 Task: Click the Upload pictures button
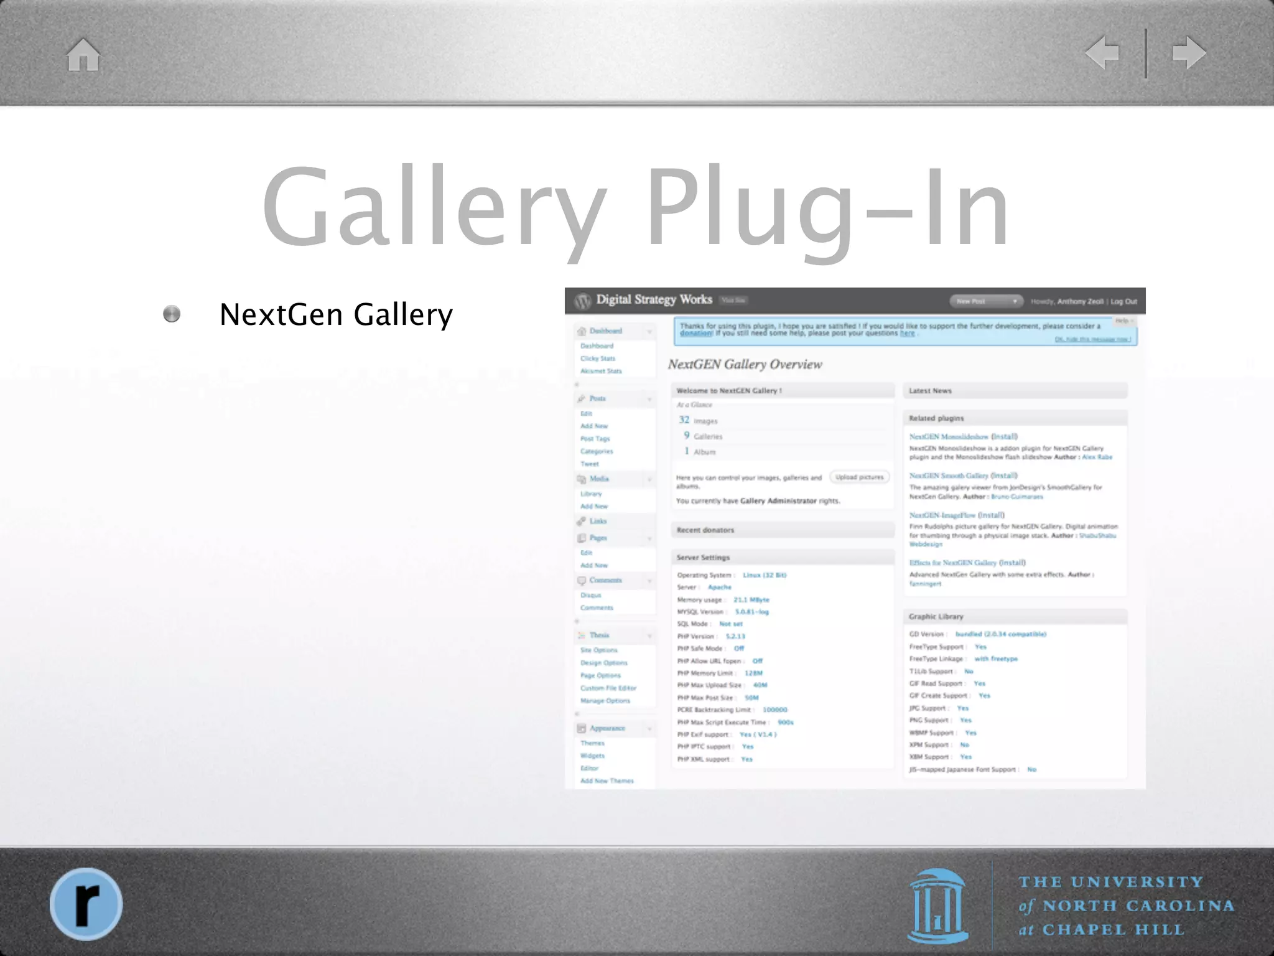coord(859,477)
